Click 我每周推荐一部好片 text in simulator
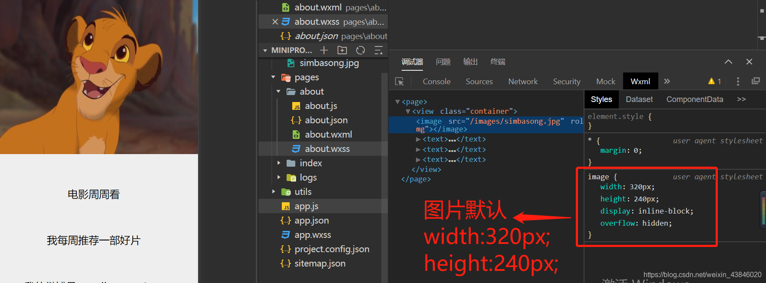 tap(94, 240)
